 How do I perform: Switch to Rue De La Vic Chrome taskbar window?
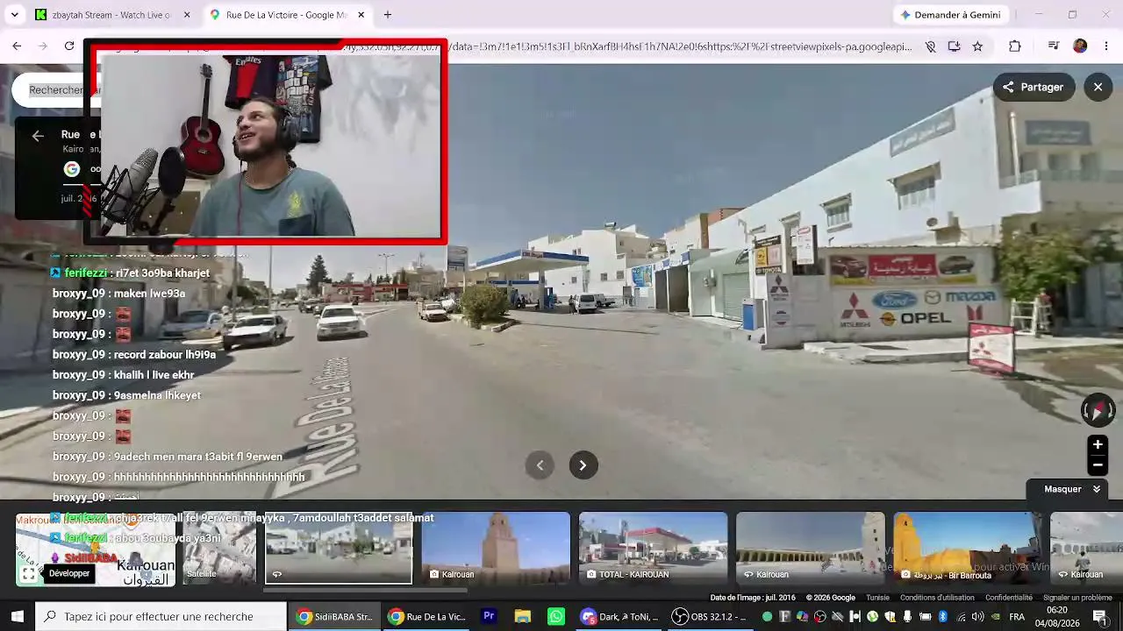[x=427, y=617]
